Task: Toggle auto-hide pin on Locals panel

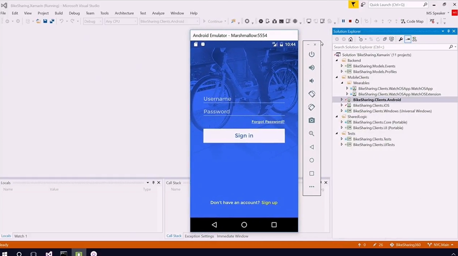Action: (x=153, y=183)
